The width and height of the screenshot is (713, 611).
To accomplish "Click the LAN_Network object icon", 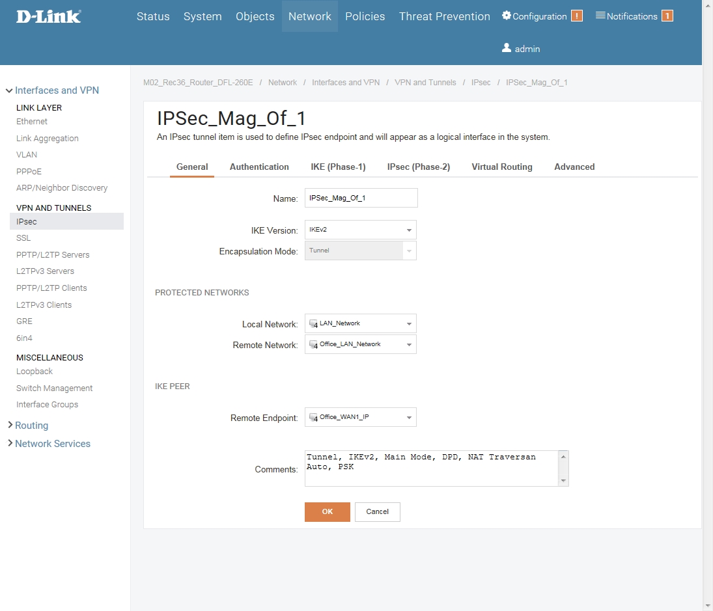I will point(313,324).
